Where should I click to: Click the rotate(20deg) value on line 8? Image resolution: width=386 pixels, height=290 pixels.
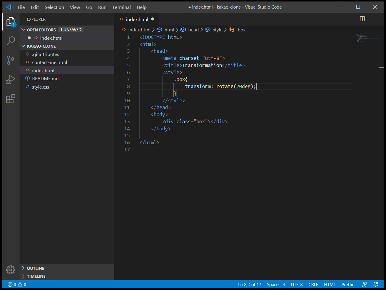point(235,86)
